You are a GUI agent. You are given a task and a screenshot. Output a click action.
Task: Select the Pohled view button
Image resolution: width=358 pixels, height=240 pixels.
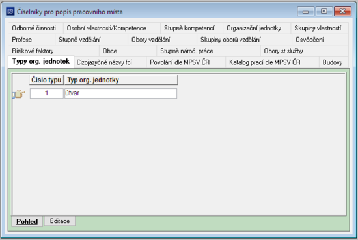point(27,221)
